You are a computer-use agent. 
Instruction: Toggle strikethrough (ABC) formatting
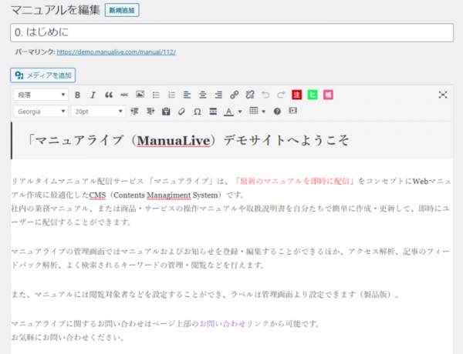124,95
